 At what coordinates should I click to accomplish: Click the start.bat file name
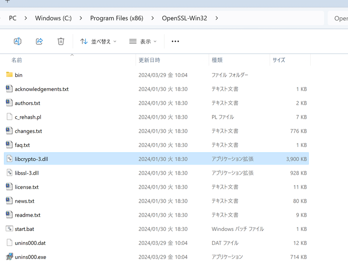24,229
